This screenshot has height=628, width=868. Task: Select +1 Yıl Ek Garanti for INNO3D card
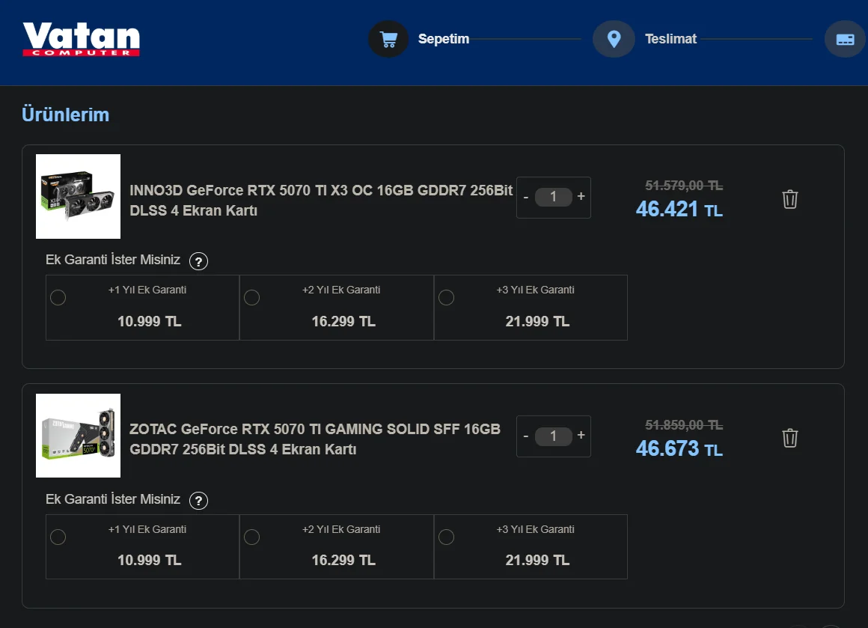(58, 297)
